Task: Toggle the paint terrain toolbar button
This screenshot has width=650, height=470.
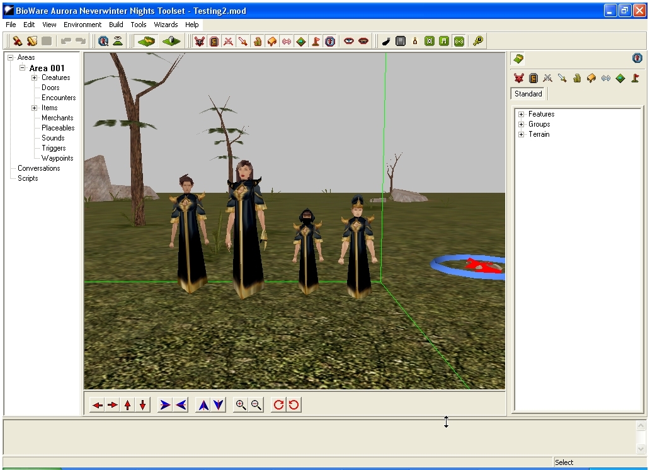Action: coord(146,41)
